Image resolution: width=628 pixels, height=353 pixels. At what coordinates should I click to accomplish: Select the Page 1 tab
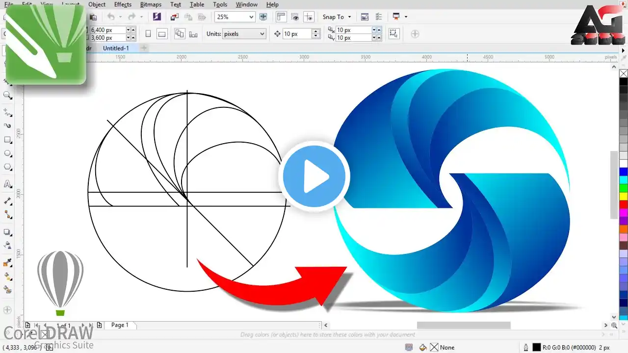(x=120, y=325)
